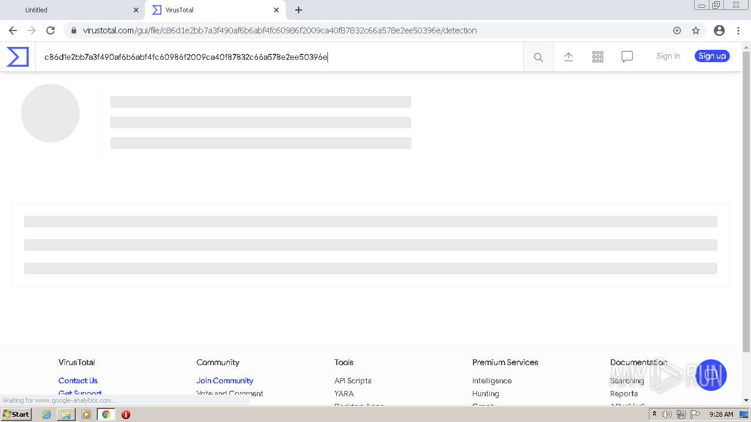Open YARA footer link
751x422 pixels.
[344, 393]
